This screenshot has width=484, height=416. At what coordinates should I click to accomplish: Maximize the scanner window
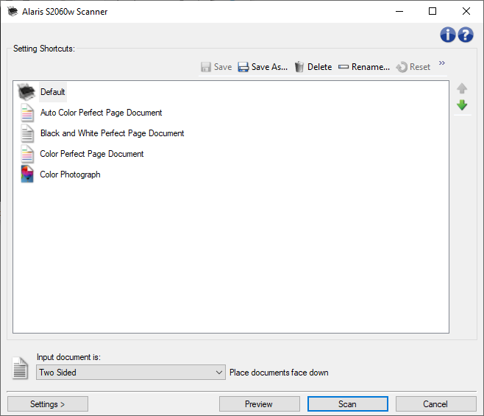coord(433,12)
